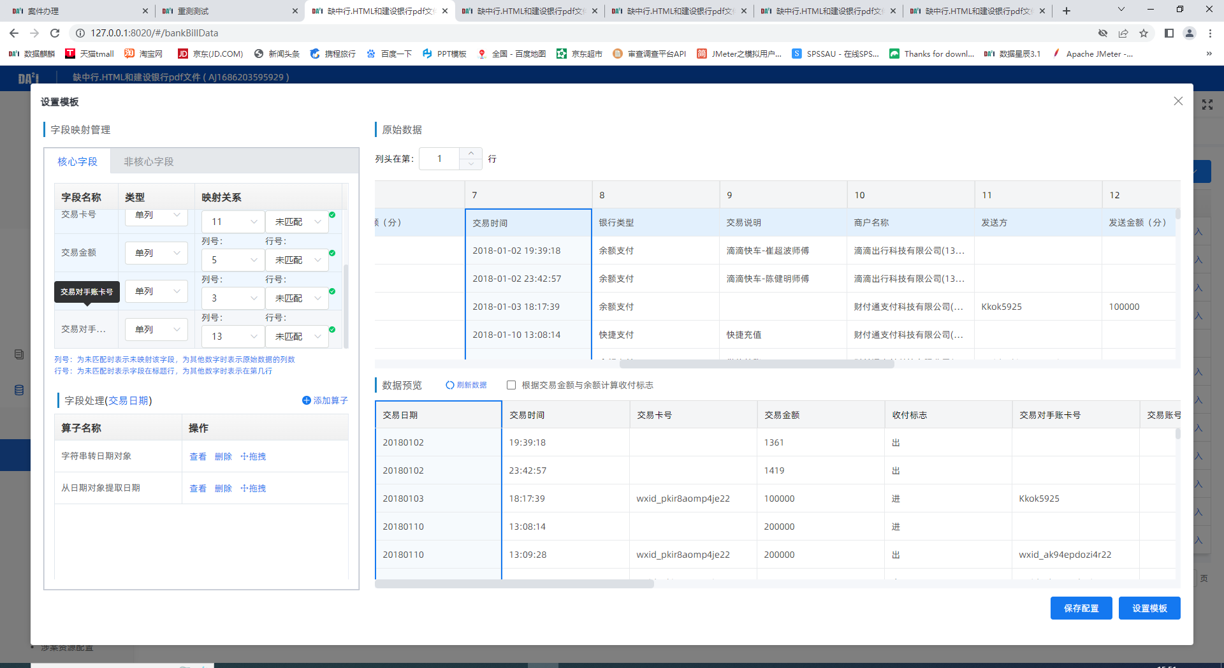The height and width of the screenshot is (668, 1224).
Task: Click the 列头在第 number input field
Action: pyautogui.click(x=439, y=159)
